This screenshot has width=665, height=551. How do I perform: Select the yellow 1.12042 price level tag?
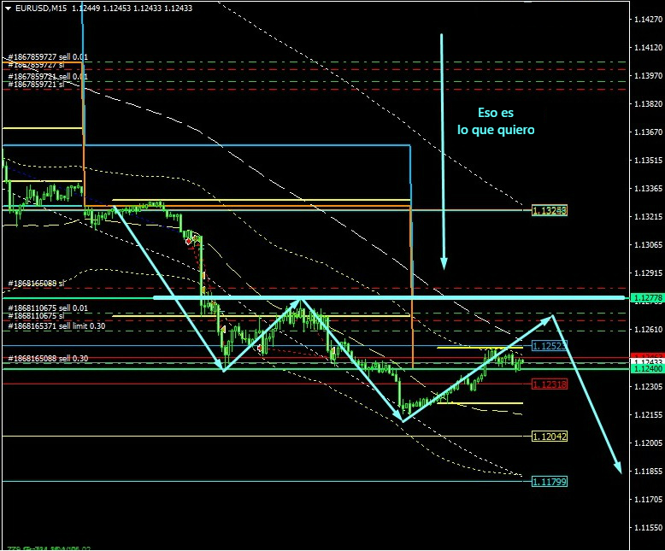pos(549,436)
